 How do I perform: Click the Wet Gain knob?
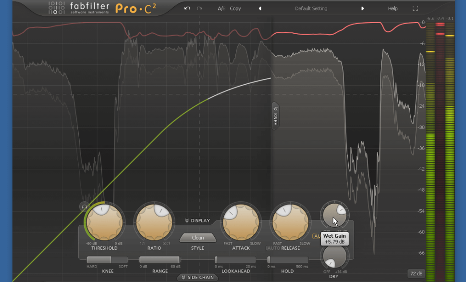335,215
